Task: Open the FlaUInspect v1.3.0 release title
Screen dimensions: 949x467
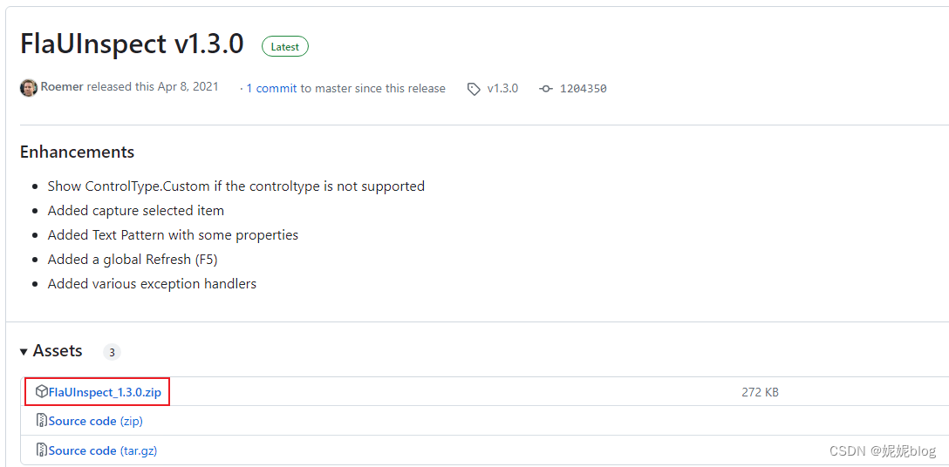Action: point(132,44)
